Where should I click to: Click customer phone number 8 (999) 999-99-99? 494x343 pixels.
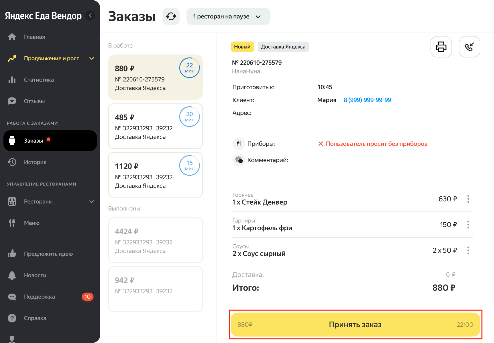(367, 100)
